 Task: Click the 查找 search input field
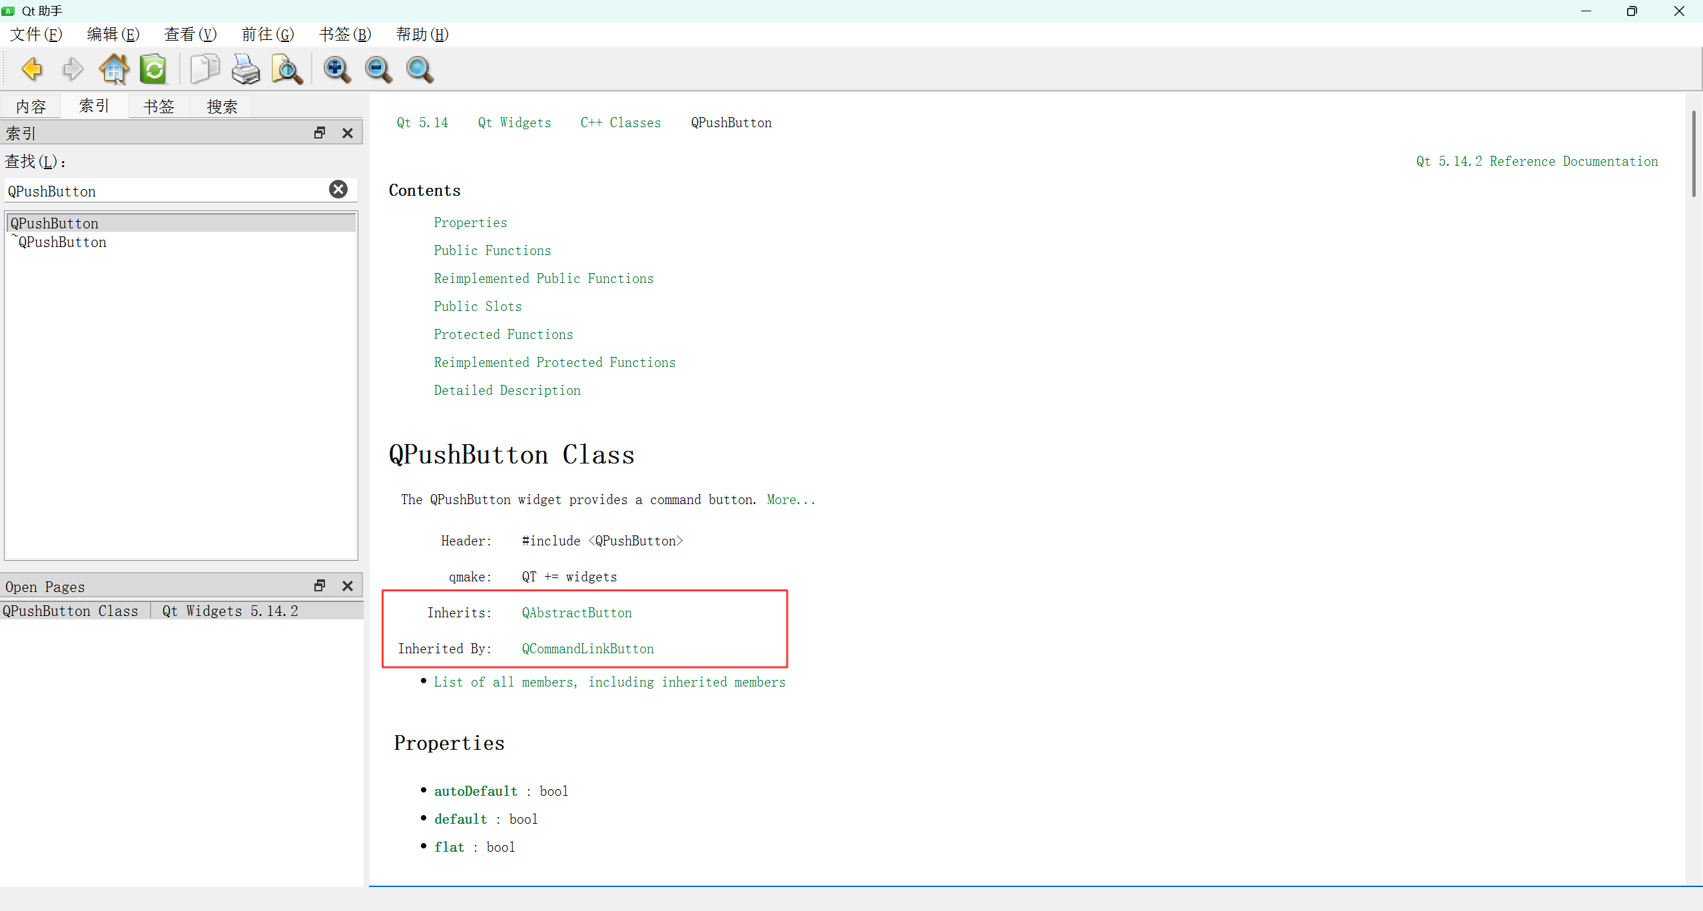click(x=167, y=191)
